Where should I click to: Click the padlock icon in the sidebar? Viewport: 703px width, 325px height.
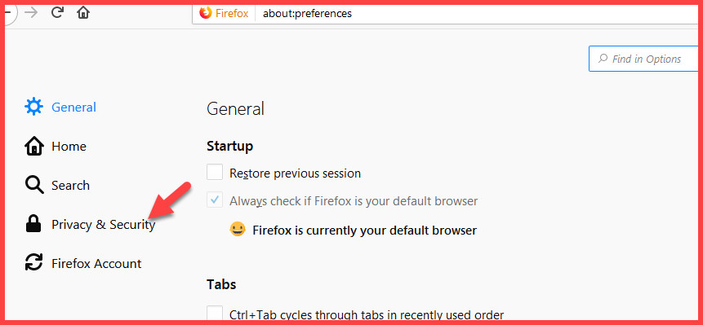[x=33, y=224]
